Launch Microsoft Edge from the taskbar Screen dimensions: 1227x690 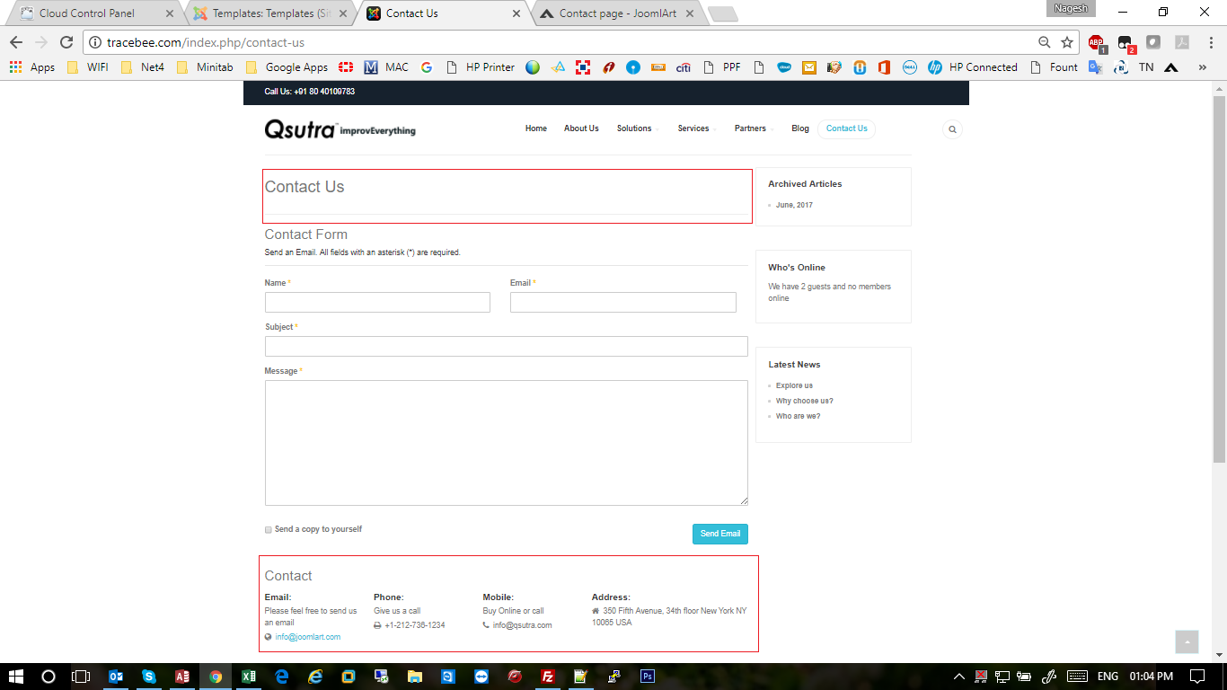click(x=282, y=677)
